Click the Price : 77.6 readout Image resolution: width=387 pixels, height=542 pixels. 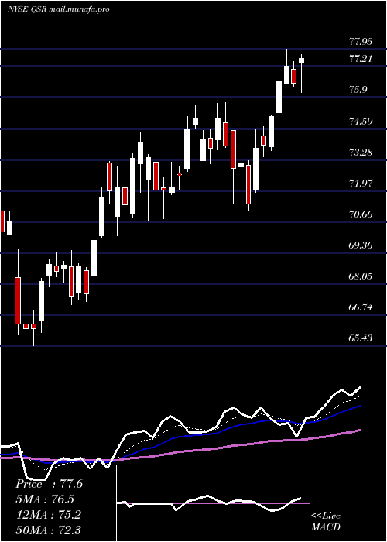point(49,484)
